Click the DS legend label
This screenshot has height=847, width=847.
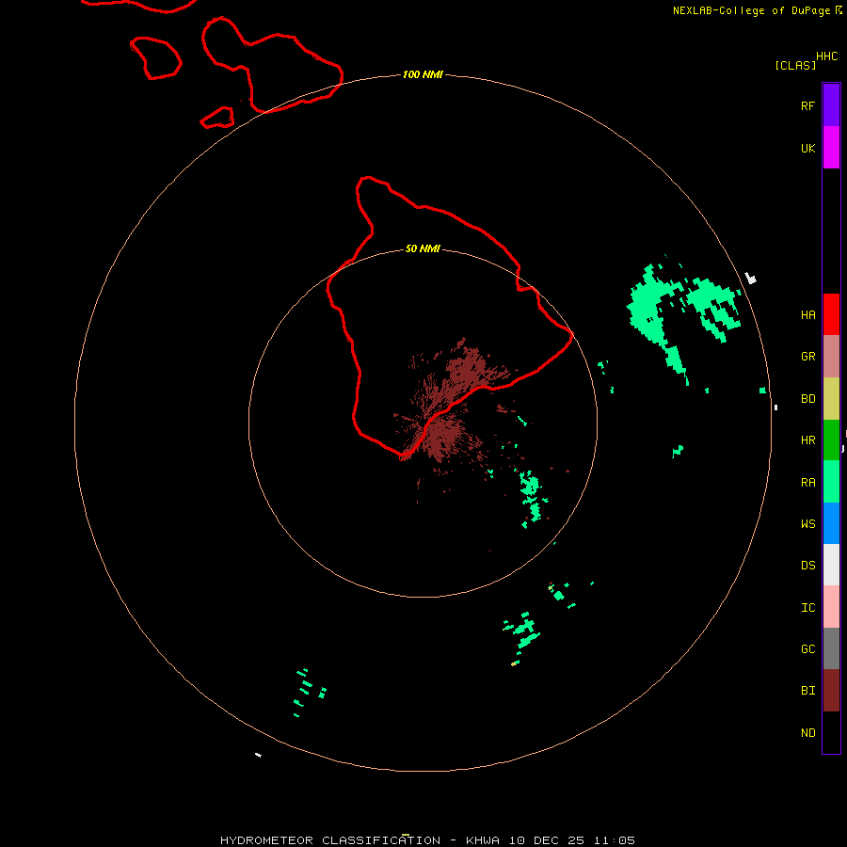807,566
